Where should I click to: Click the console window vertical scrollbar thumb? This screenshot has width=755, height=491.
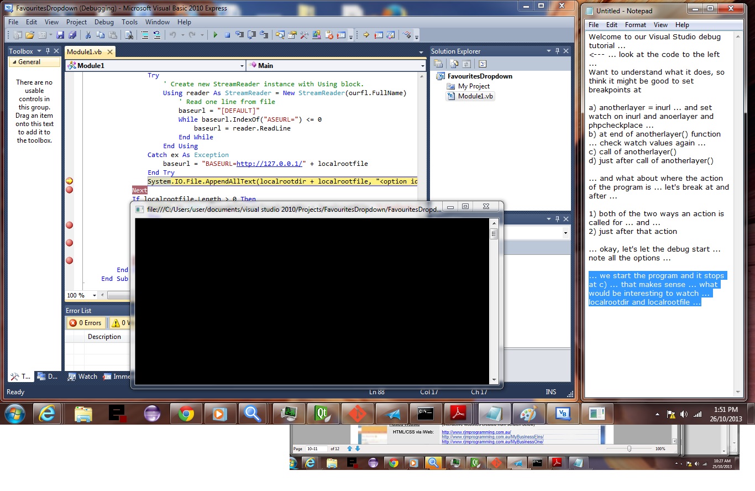(494, 234)
